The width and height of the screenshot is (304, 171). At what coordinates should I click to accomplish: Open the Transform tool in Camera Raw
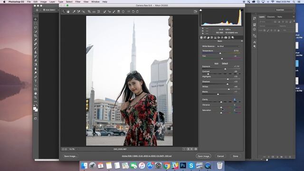pos(99,11)
